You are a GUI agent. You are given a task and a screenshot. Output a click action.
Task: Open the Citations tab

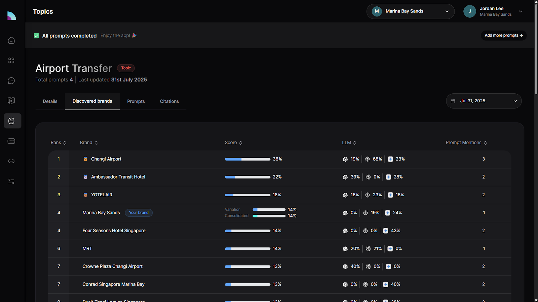[169, 101]
